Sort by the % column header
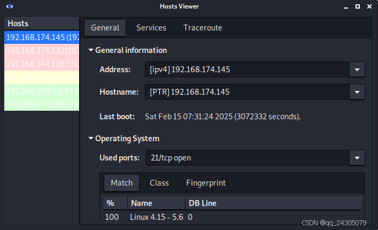The width and height of the screenshot is (378, 230). (115, 203)
